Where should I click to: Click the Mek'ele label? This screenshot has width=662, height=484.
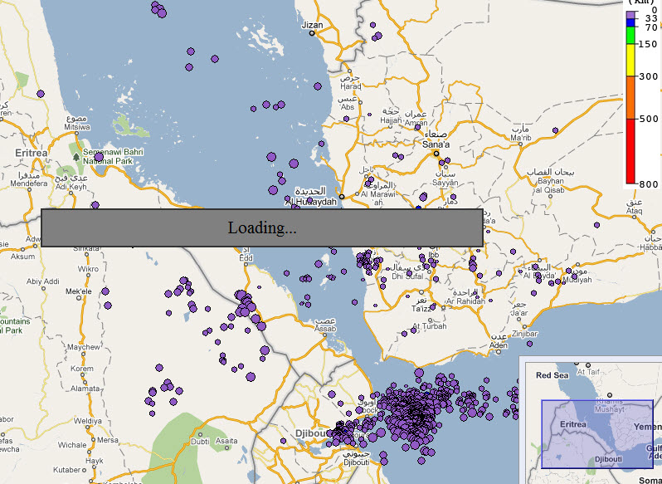pos(79,291)
